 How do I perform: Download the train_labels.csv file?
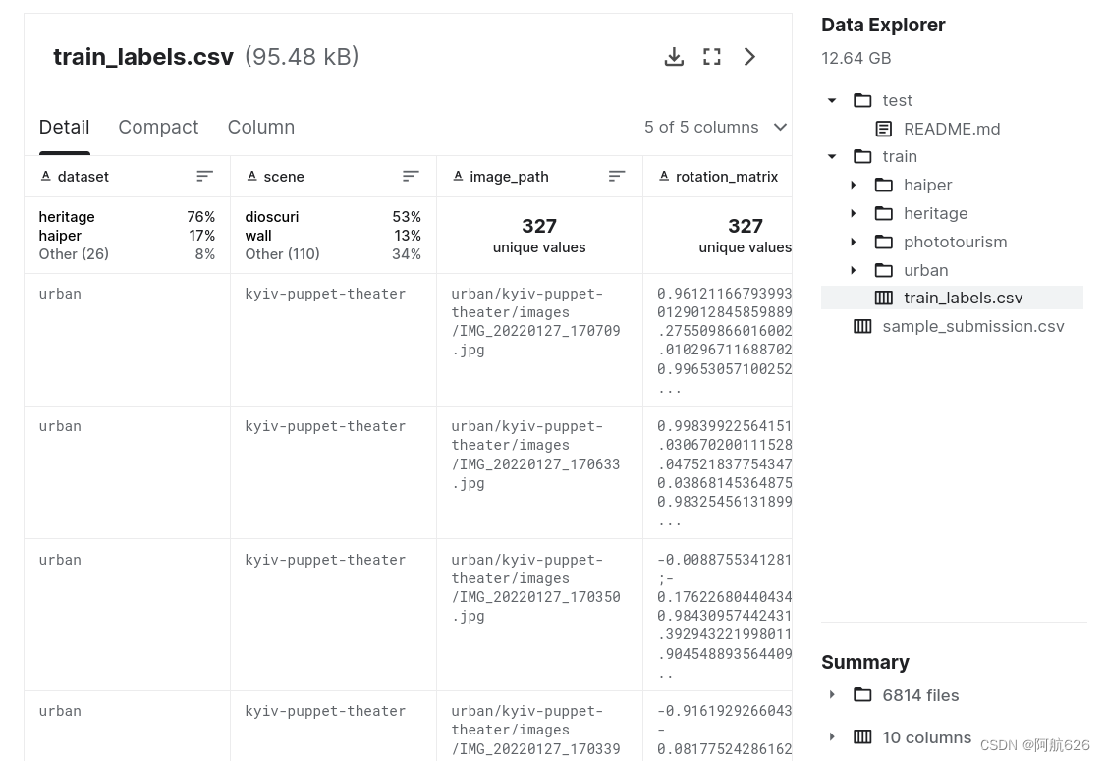[674, 56]
